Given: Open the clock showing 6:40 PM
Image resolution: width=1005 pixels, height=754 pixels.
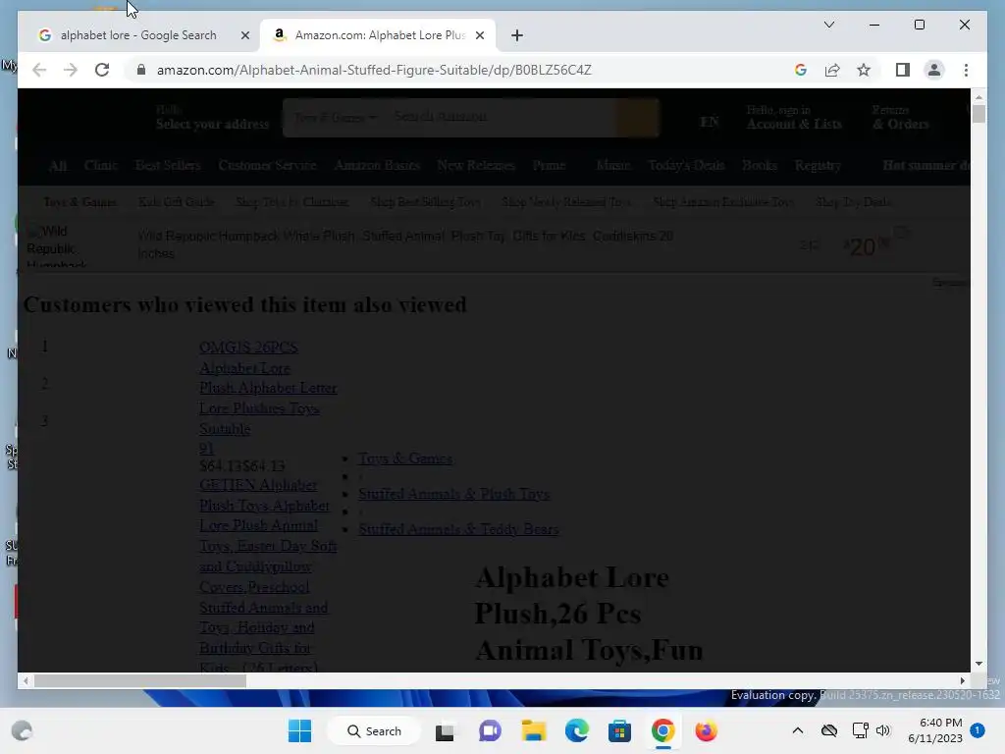Looking at the screenshot, I should click(935, 730).
